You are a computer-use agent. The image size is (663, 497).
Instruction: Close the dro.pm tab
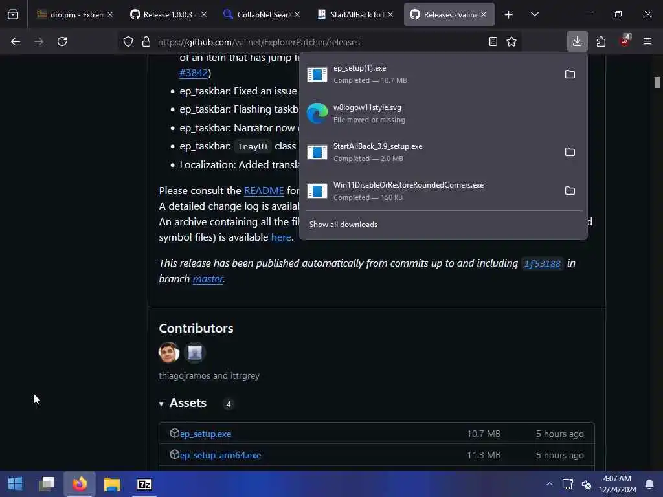point(110,14)
